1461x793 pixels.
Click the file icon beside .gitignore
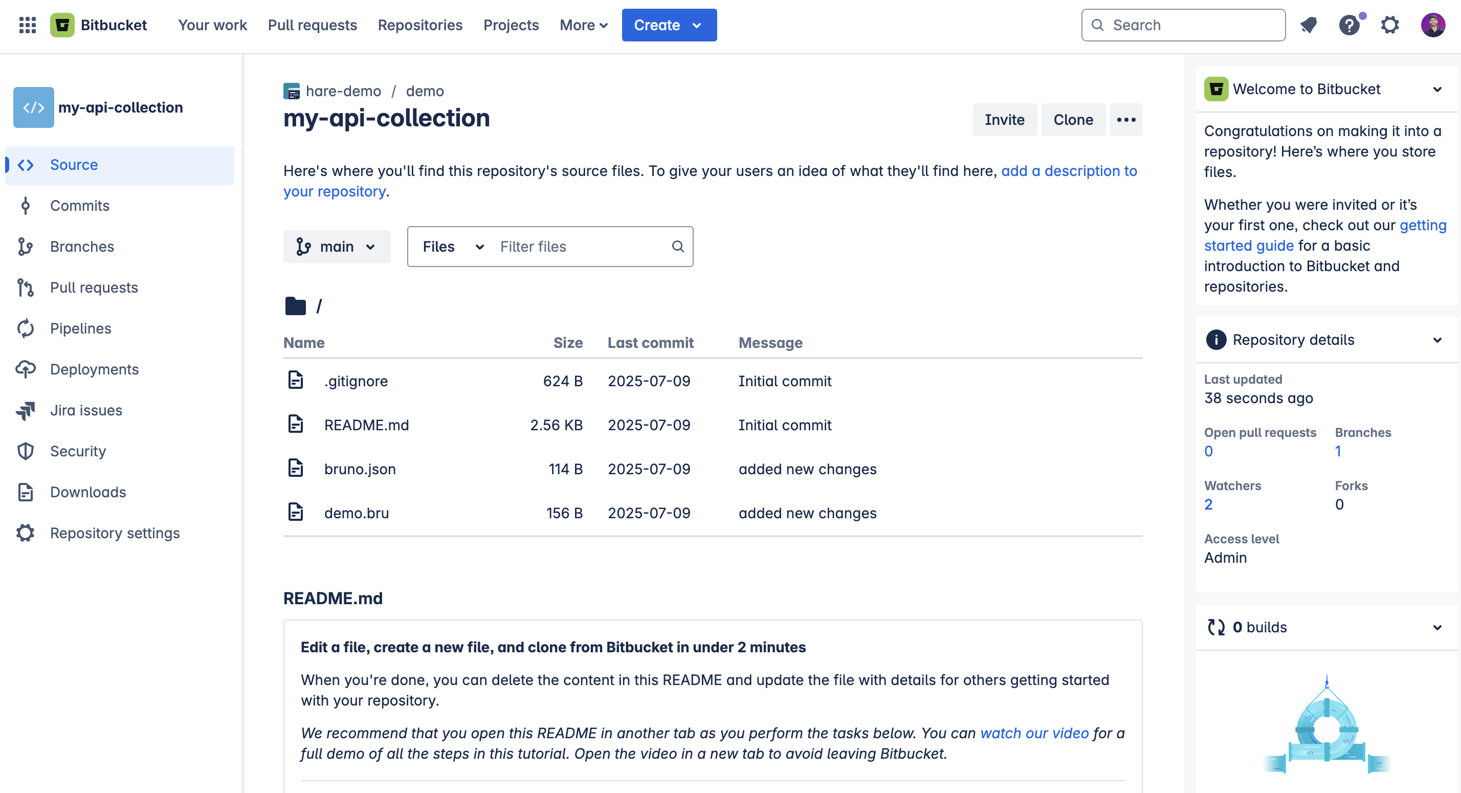click(296, 380)
